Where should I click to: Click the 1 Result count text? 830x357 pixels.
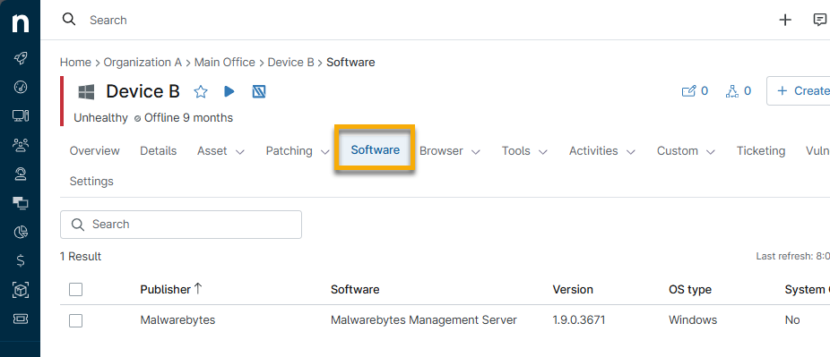(x=81, y=257)
